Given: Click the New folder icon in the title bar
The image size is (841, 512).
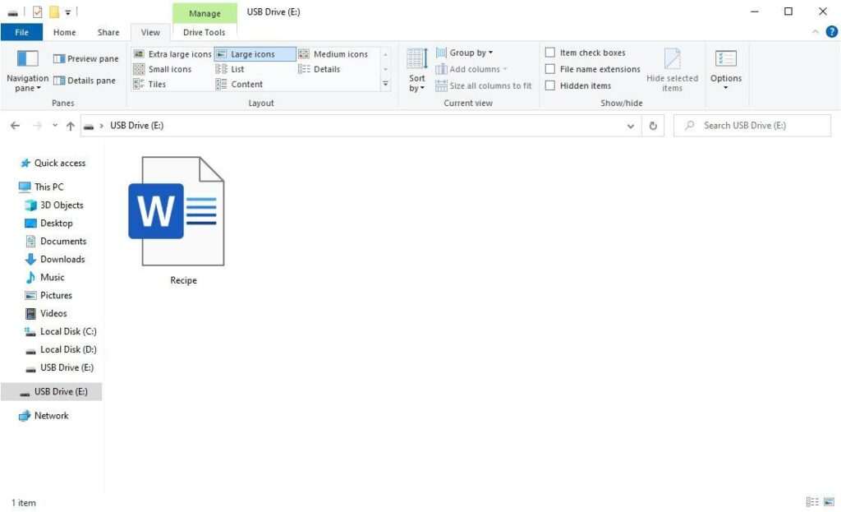Looking at the screenshot, I should tap(54, 12).
